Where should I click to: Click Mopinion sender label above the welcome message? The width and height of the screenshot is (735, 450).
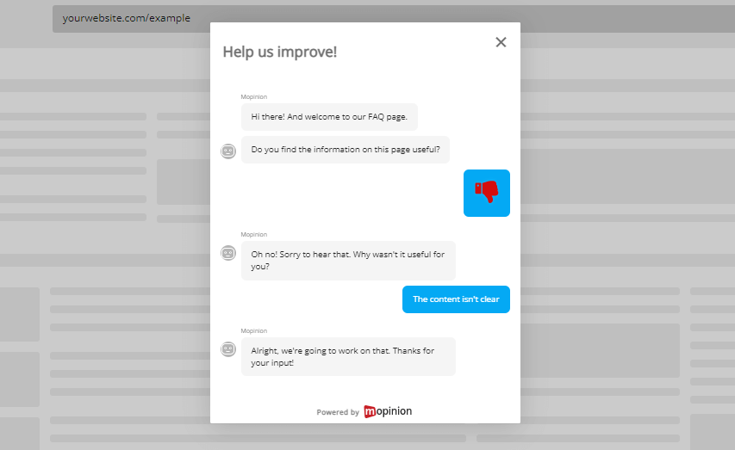point(254,97)
